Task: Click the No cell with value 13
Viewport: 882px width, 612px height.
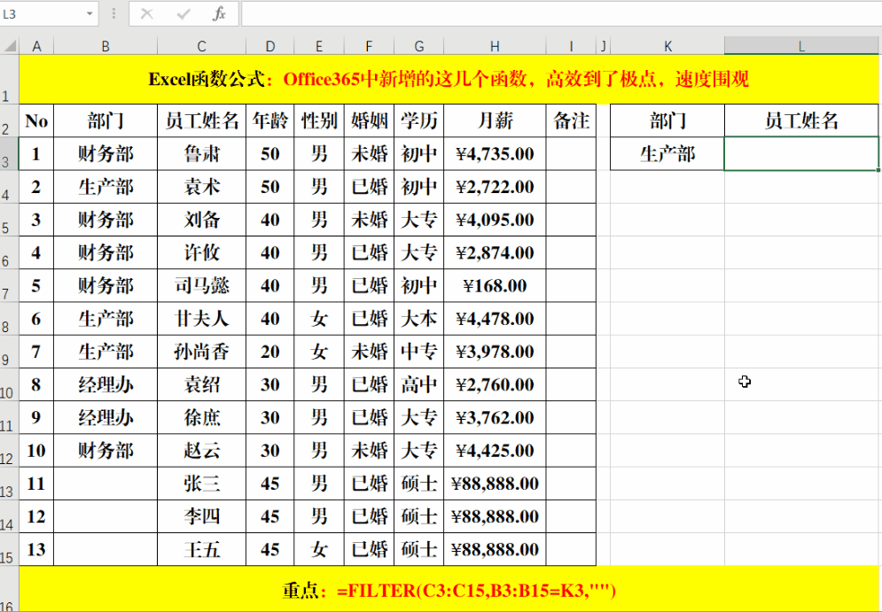Action: pyautogui.click(x=36, y=550)
